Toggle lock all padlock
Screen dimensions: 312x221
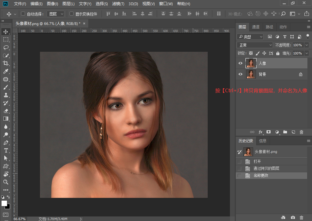click(x=278, y=53)
